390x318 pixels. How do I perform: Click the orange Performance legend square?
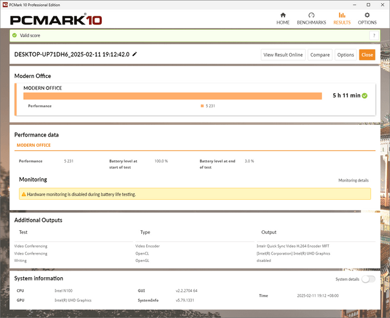tap(202, 106)
